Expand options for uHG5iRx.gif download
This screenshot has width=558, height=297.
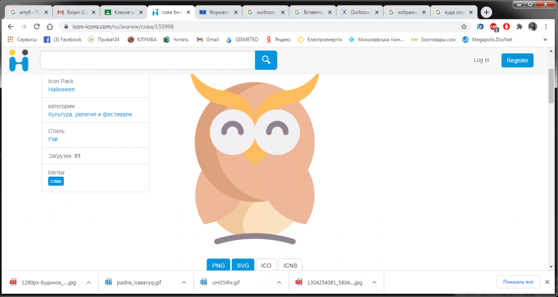[x=278, y=282]
